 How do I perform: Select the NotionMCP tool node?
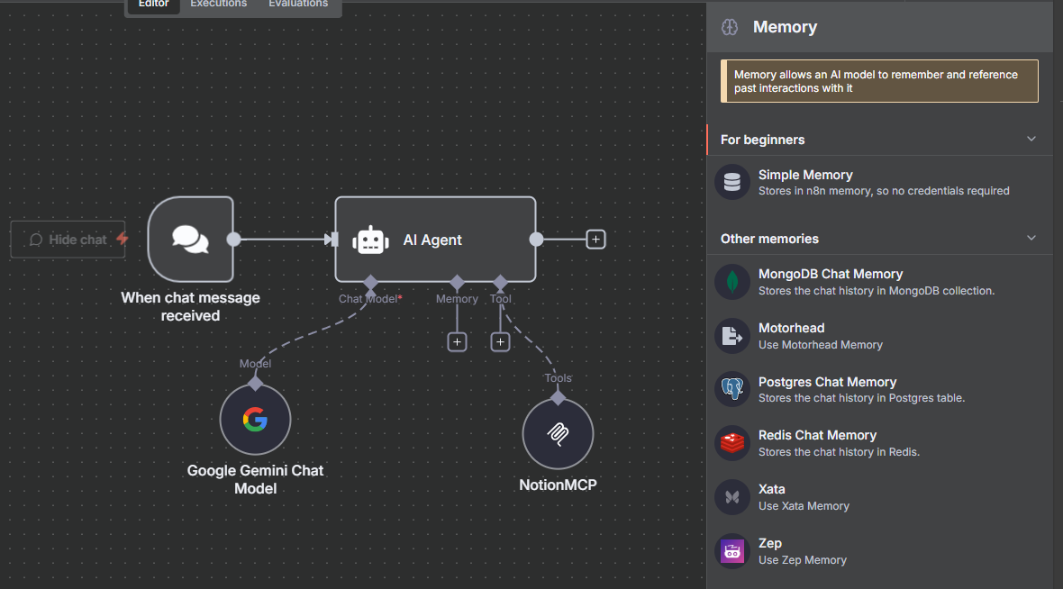pos(558,433)
